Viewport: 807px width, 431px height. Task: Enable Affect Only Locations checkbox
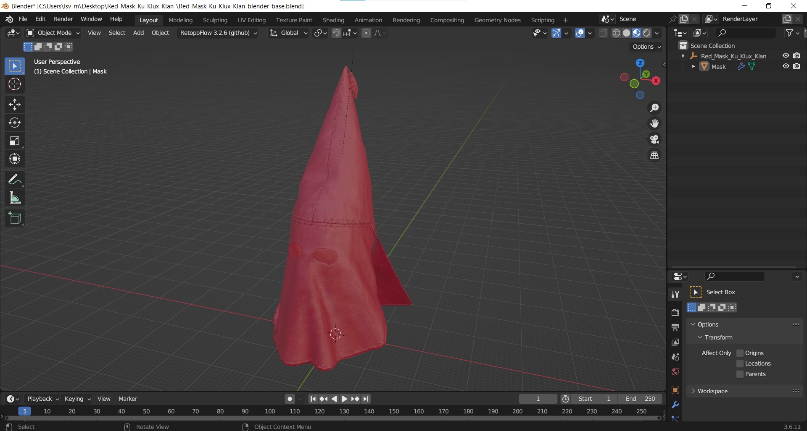click(740, 363)
